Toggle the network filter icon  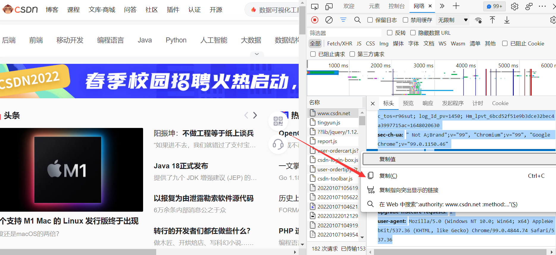pos(343,20)
